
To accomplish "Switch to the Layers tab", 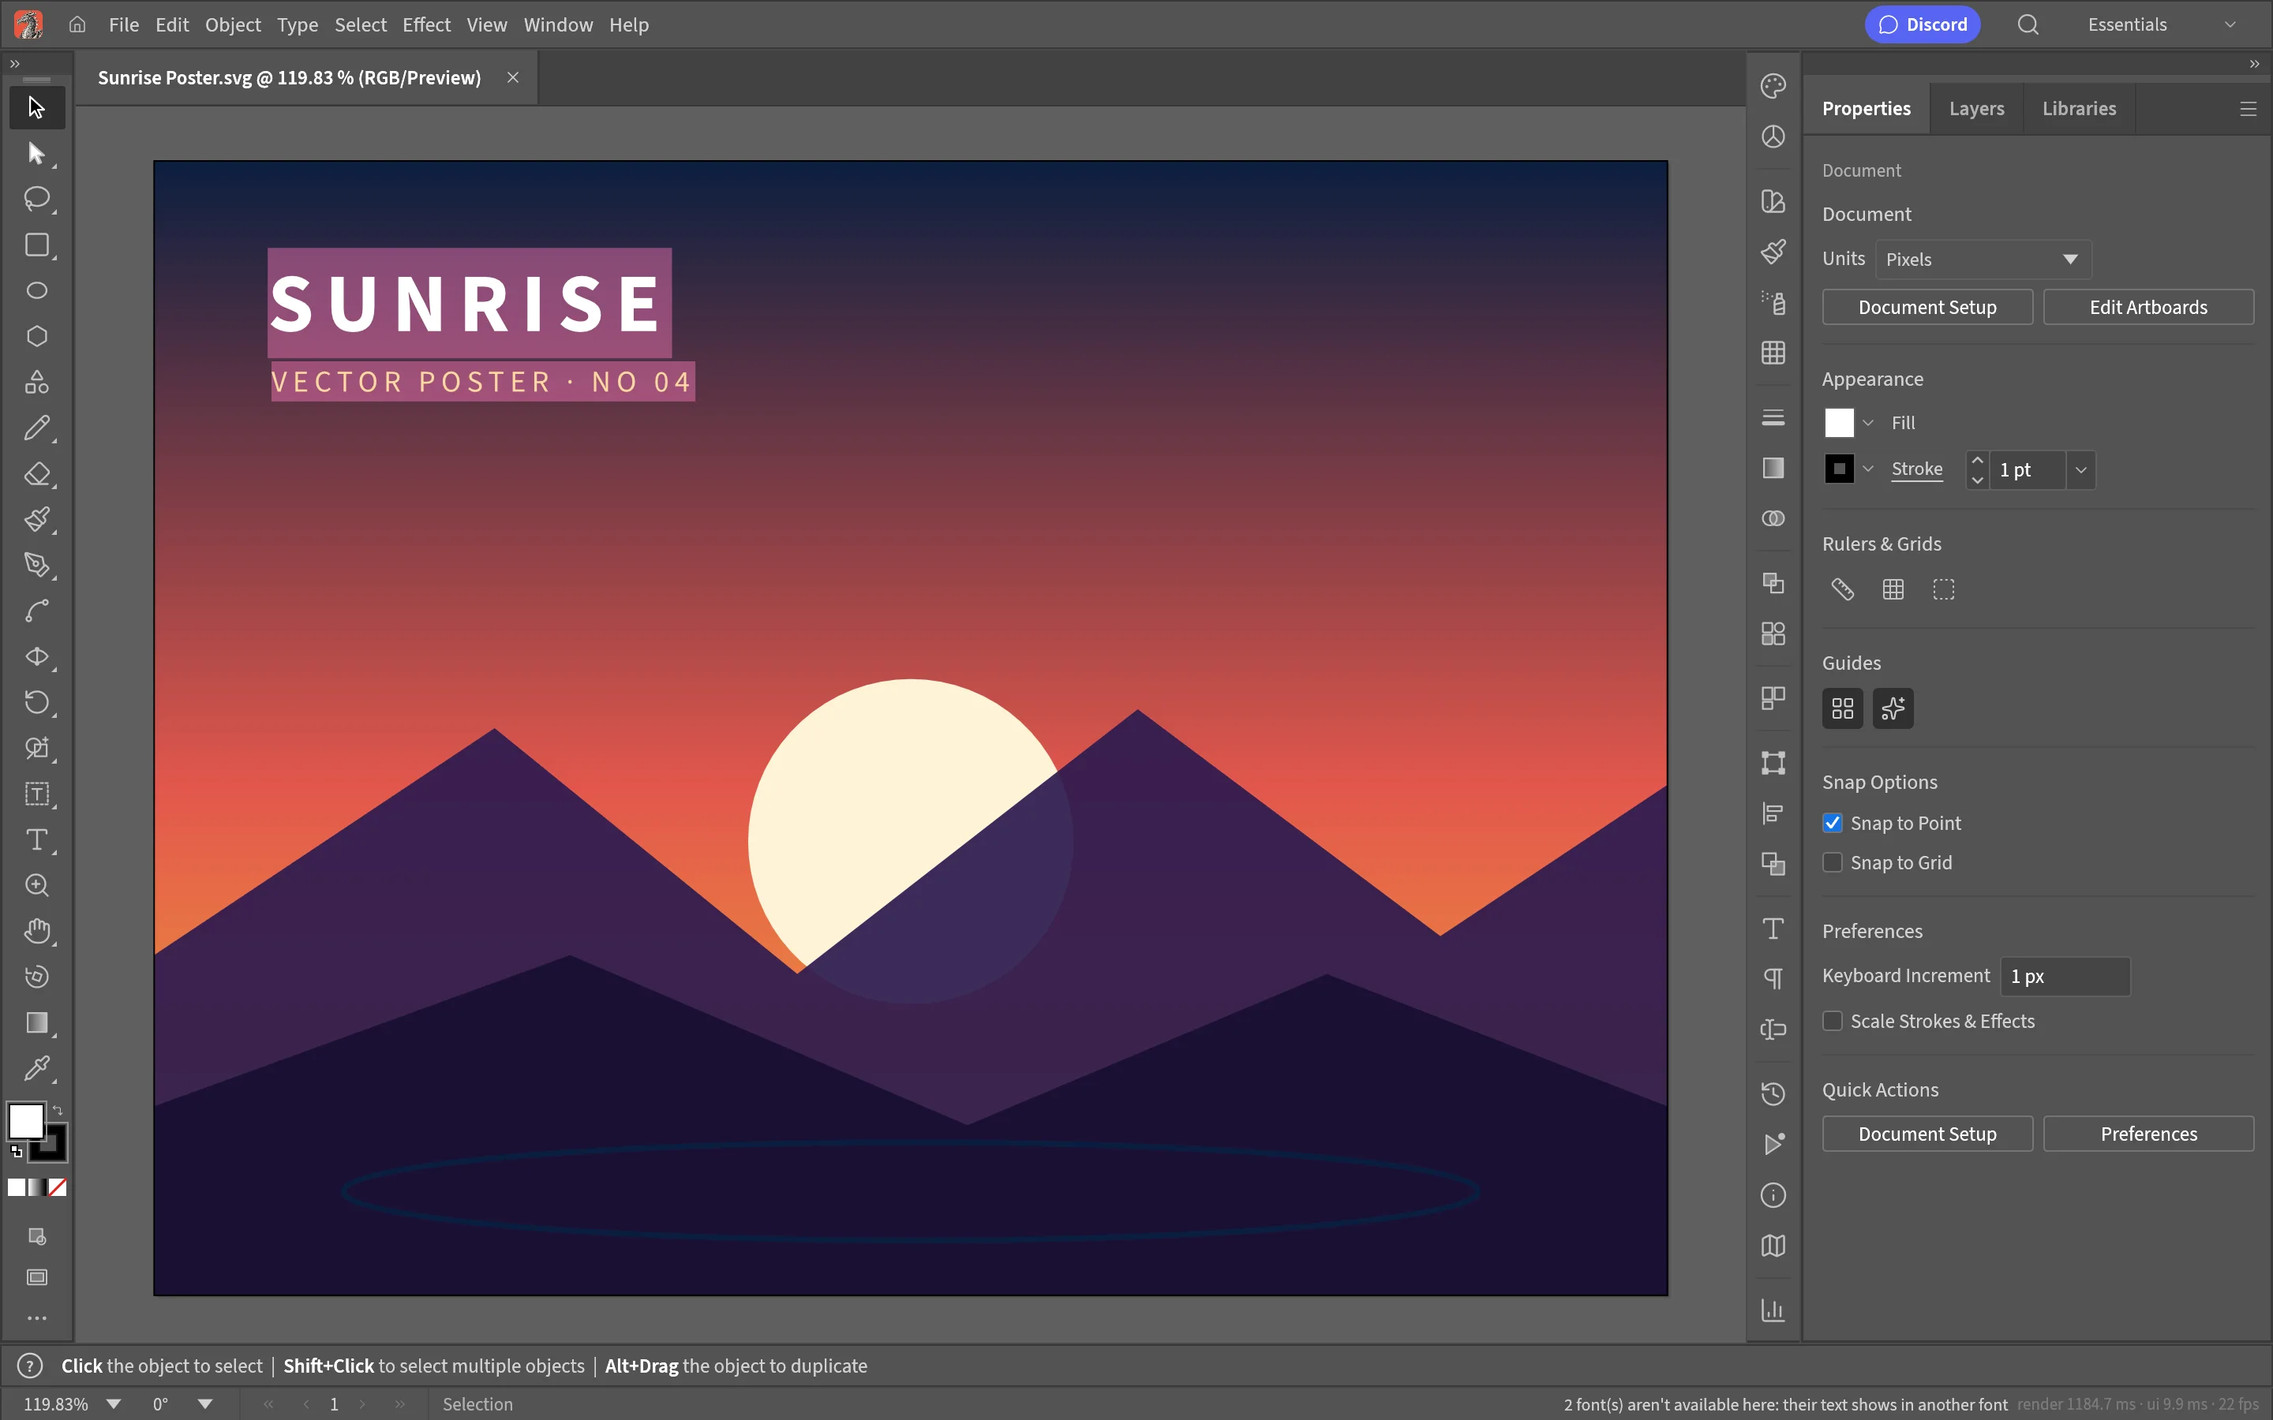I will pos(1976,109).
